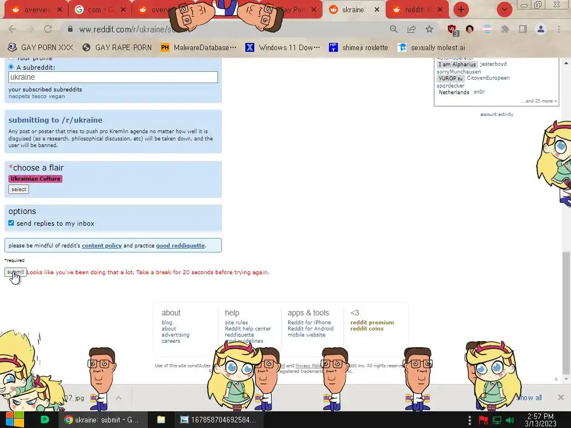The width and height of the screenshot is (571, 428).
Task: Open moderator 'sorryMunchausen' profile
Action: (459, 72)
